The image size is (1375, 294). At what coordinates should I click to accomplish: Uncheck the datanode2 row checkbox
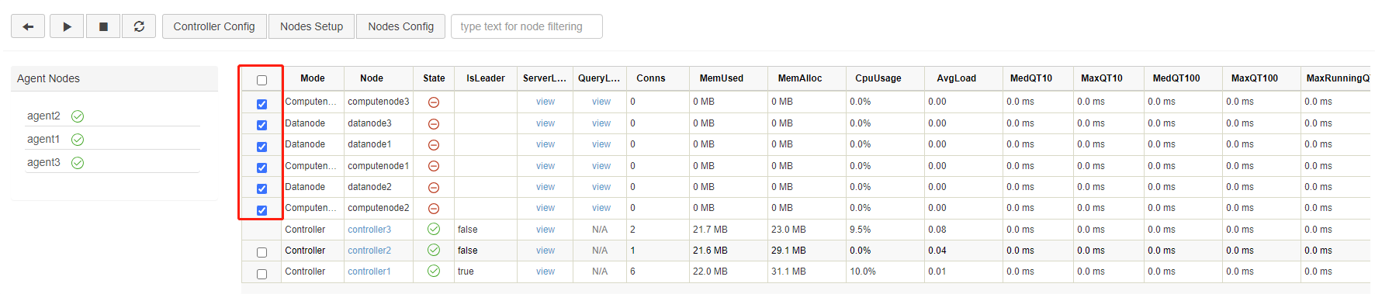pyautogui.click(x=261, y=189)
